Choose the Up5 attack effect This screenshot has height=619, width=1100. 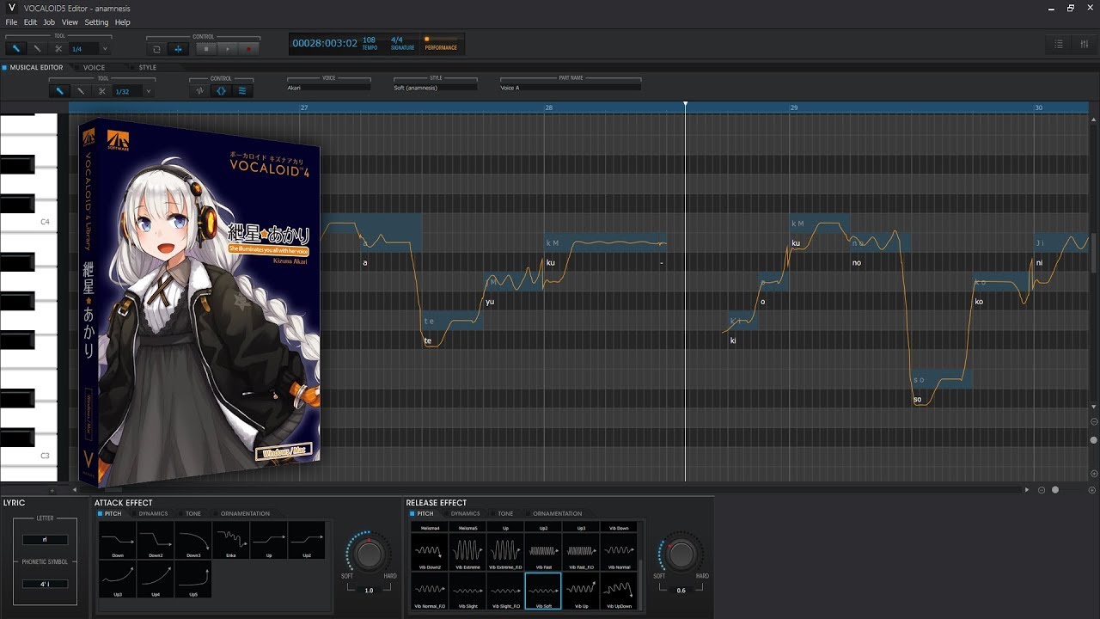tap(192, 579)
